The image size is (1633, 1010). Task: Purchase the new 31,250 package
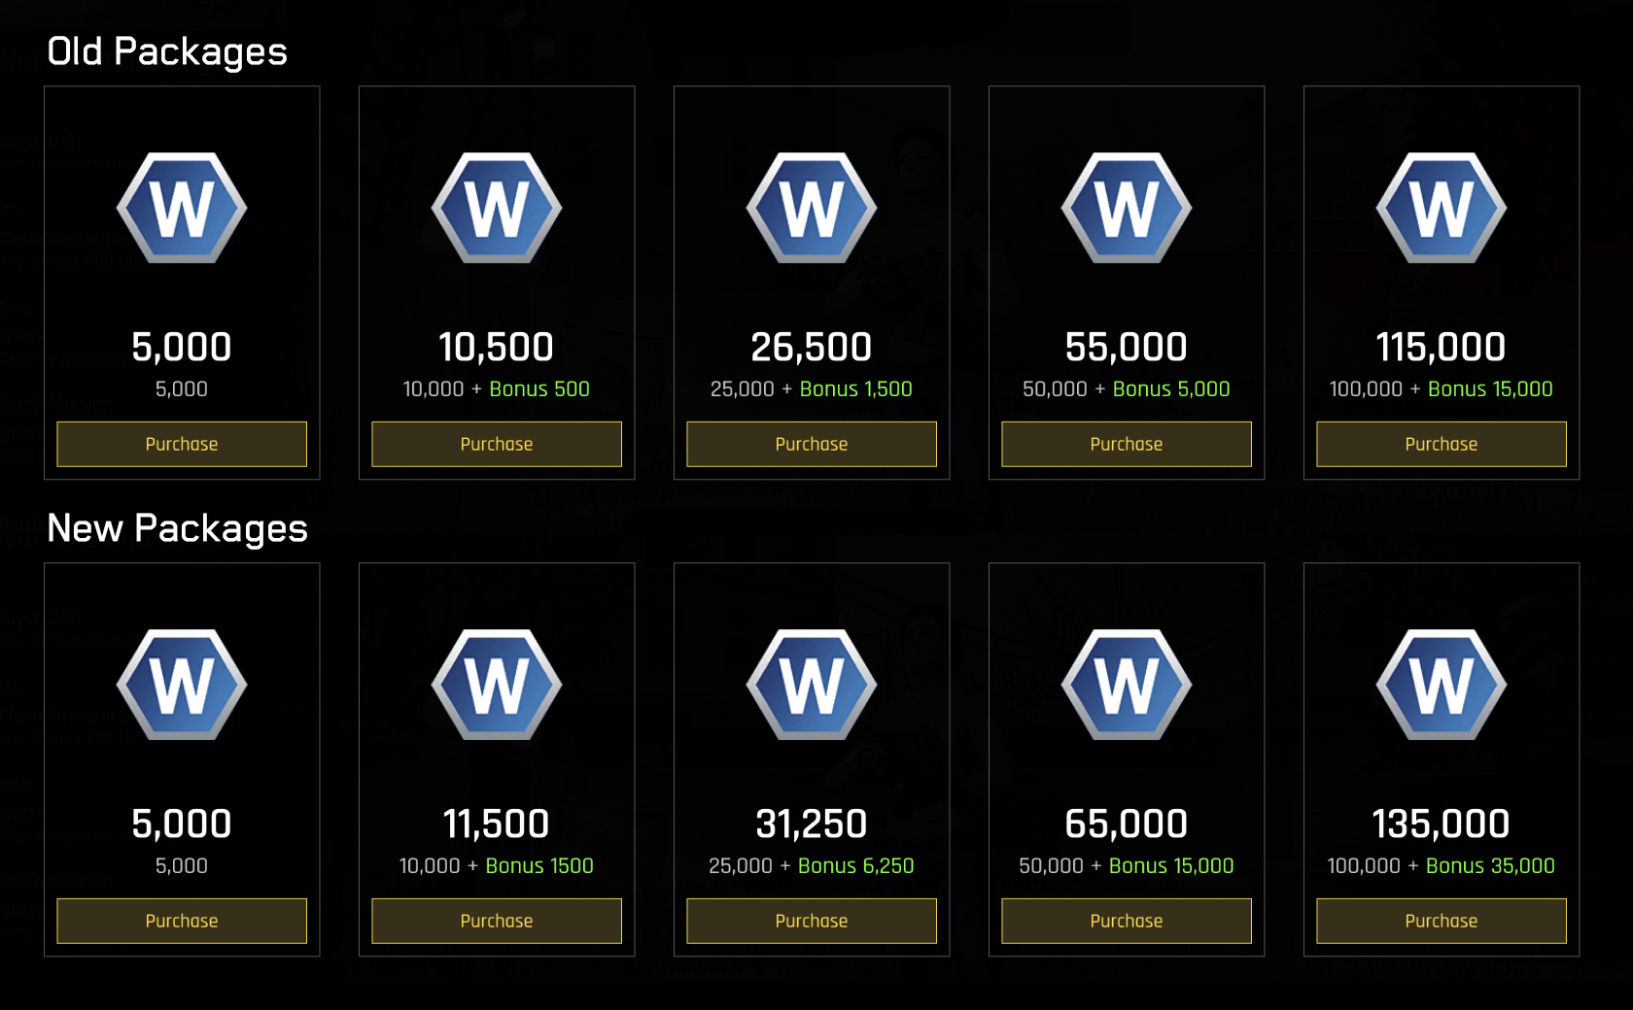pyautogui.click(x=812, y=921)
